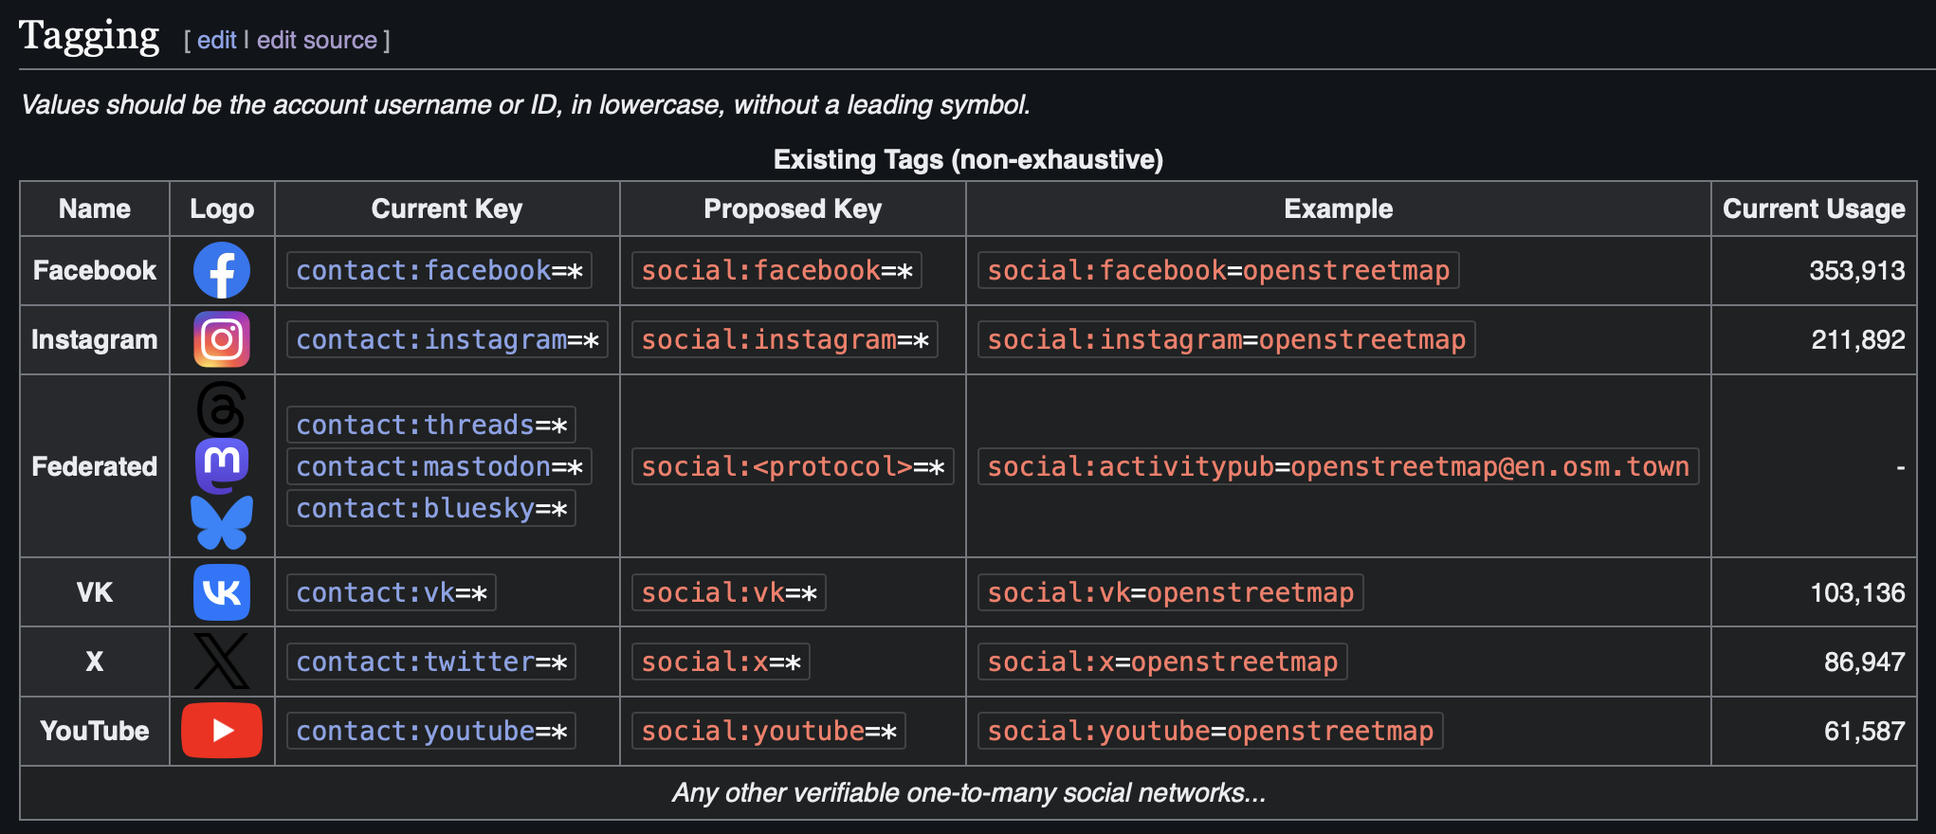Click example social:activitypub=openstreetmap@en.osm.town

(1339, 466)
